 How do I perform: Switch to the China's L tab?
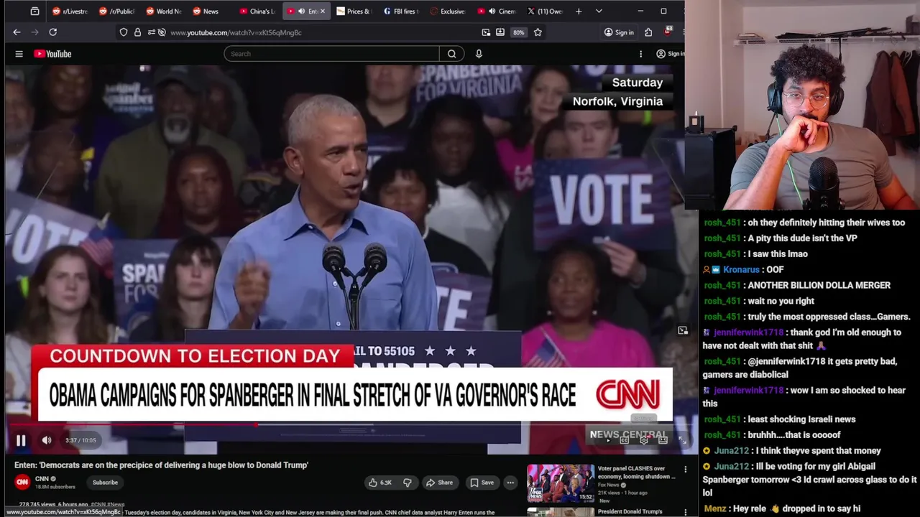(x=257, y=11)
